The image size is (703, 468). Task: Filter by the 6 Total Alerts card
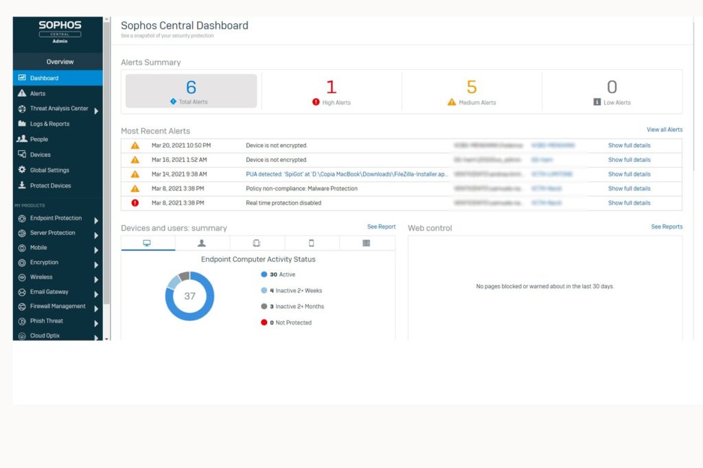191,91
